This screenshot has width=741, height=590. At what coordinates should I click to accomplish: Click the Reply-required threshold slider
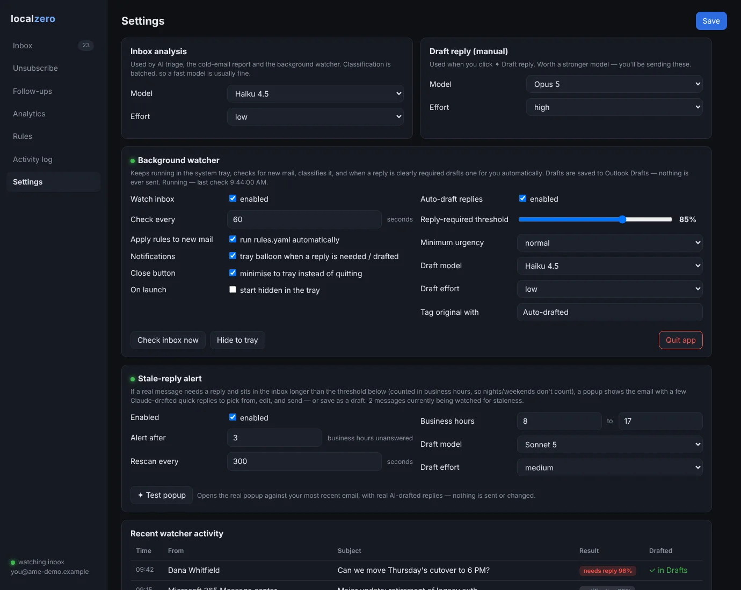(x=595, y=219)
